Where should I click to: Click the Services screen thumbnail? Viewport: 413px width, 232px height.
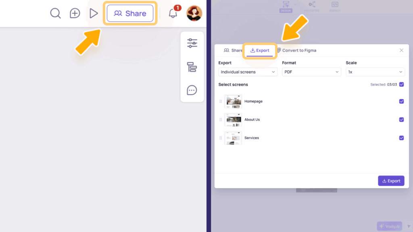pyautogui.click(x=233, y=138)
